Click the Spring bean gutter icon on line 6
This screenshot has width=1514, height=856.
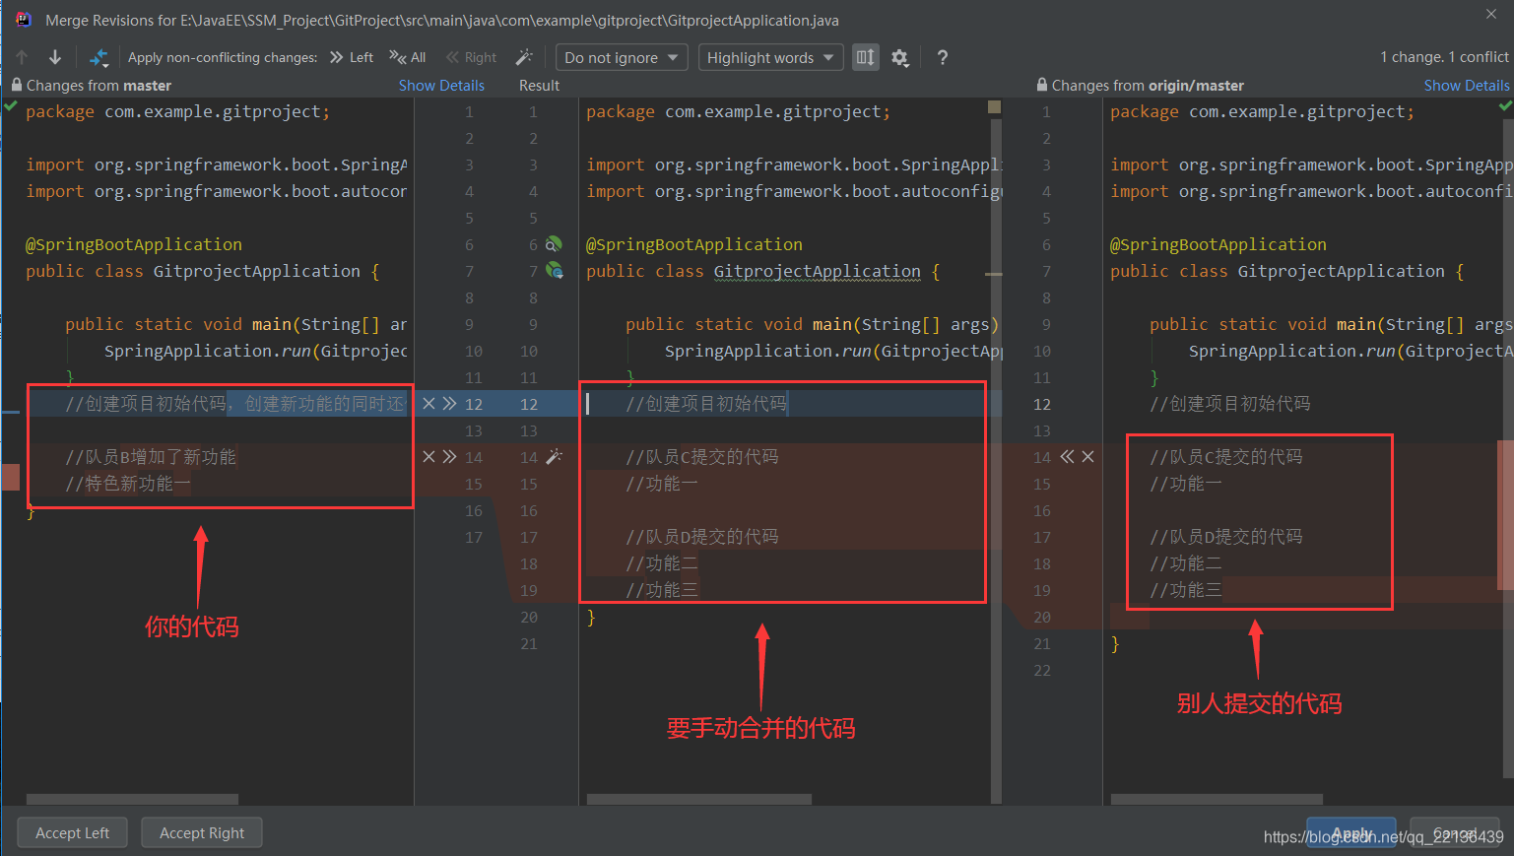(554, 243)
